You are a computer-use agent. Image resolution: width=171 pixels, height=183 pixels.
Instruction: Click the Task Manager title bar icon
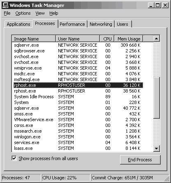coord(5,5)
